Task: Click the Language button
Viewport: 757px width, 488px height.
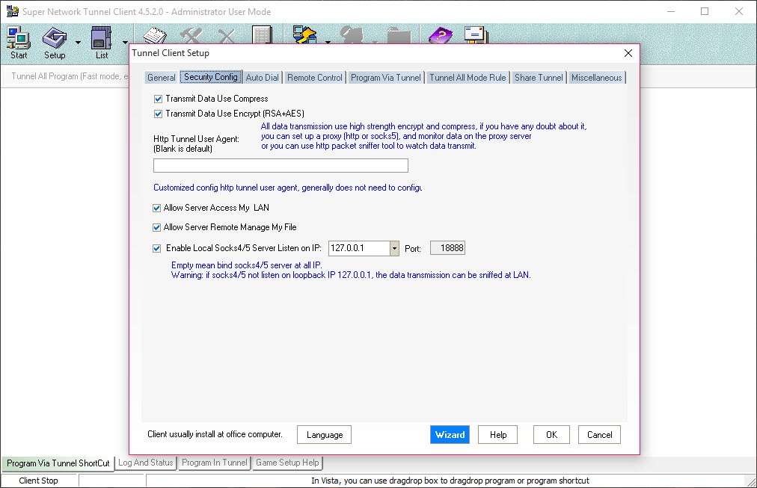Action: click(325, 435)
